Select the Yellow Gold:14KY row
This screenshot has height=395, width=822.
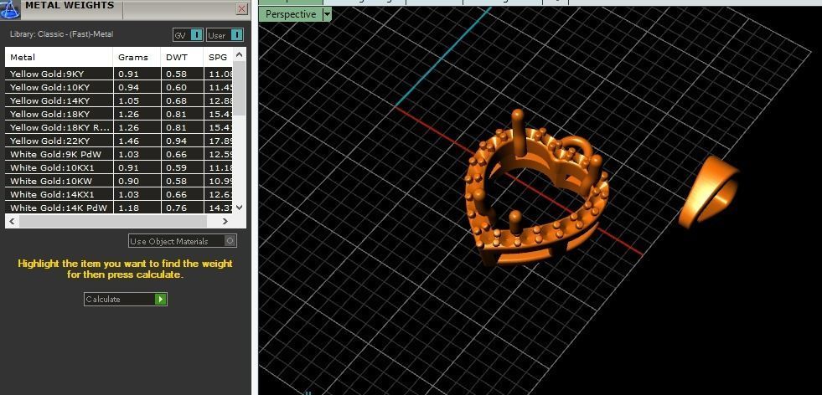click(118, 100)
